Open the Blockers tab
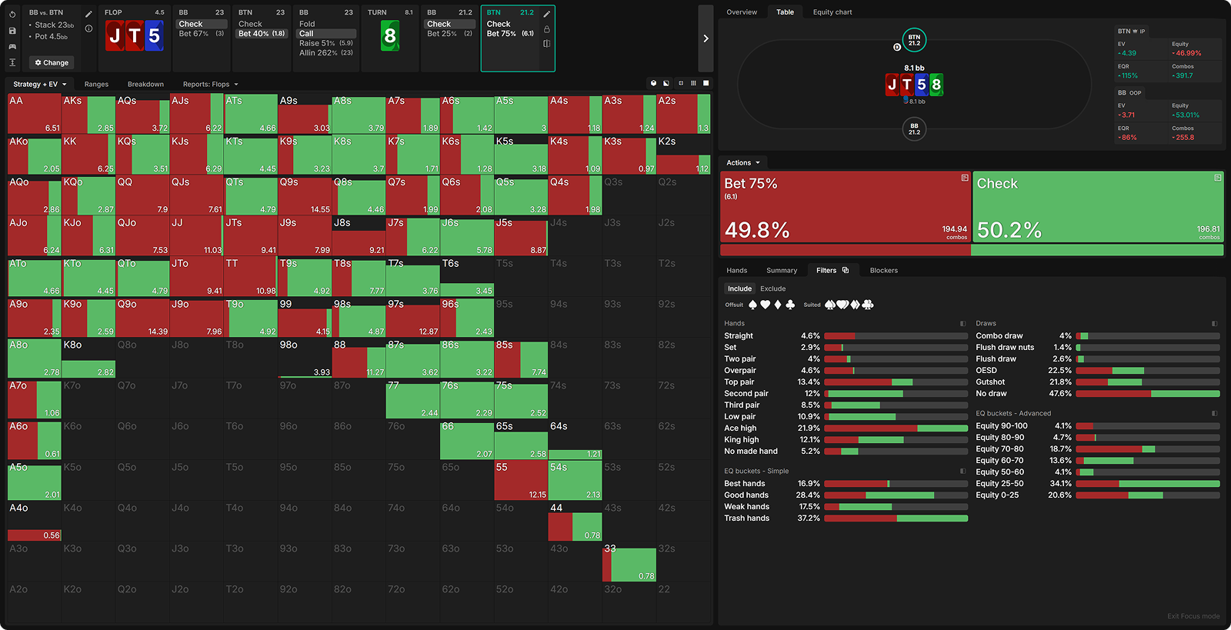The width and height of the screenshot is (1231, 630). click(x=883, y=270)
